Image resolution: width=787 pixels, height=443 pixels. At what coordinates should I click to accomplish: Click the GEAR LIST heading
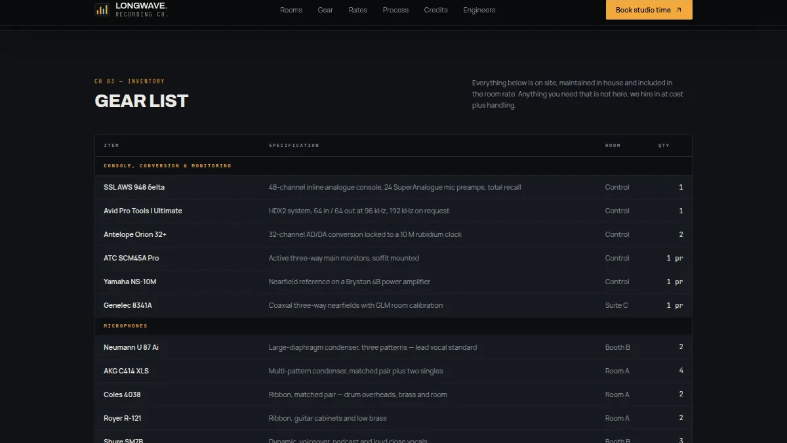pos(142,100)
